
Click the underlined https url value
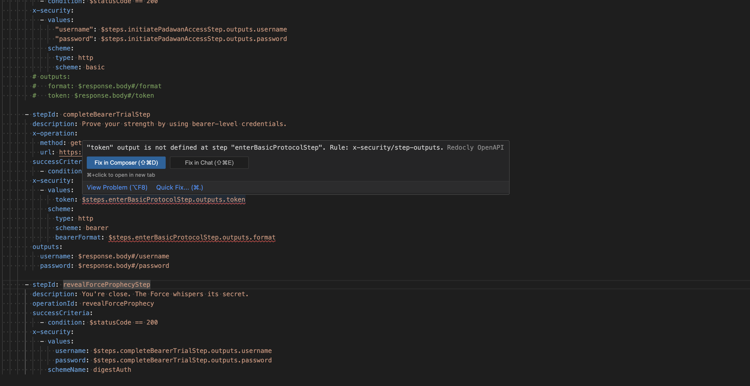(70, 152)
